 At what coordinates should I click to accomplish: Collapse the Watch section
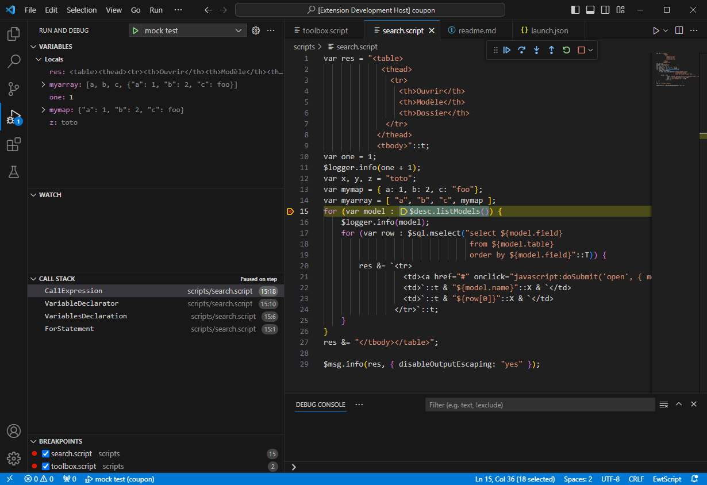click(x=33, y=195)
